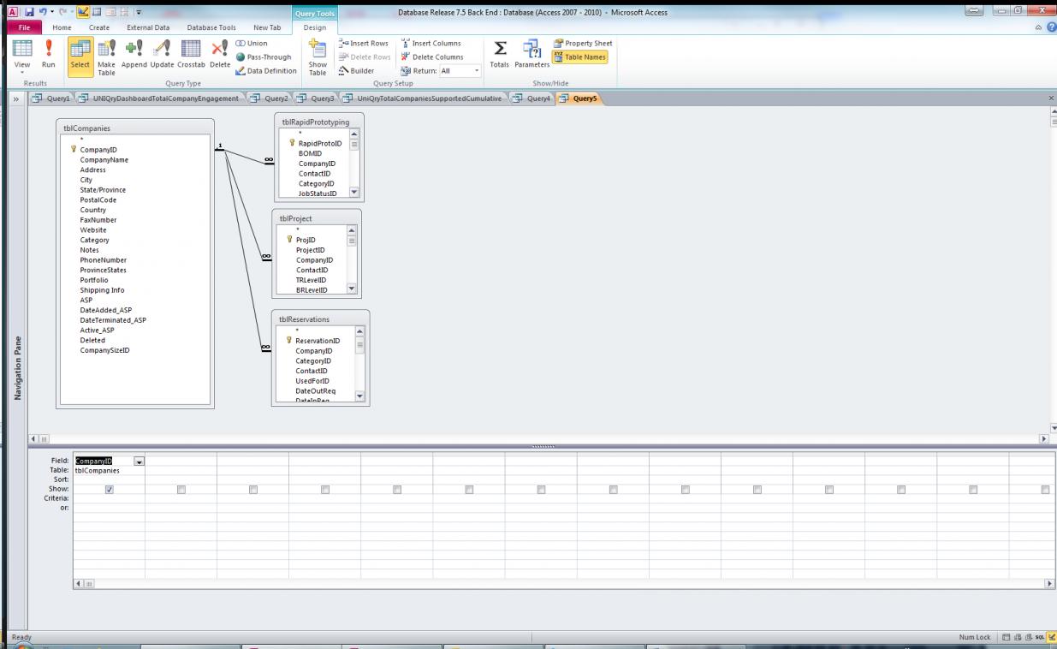This screenshot has width=1057, height=649.
Task: Click the Access help question mark icon
Action: point(1050,27)
